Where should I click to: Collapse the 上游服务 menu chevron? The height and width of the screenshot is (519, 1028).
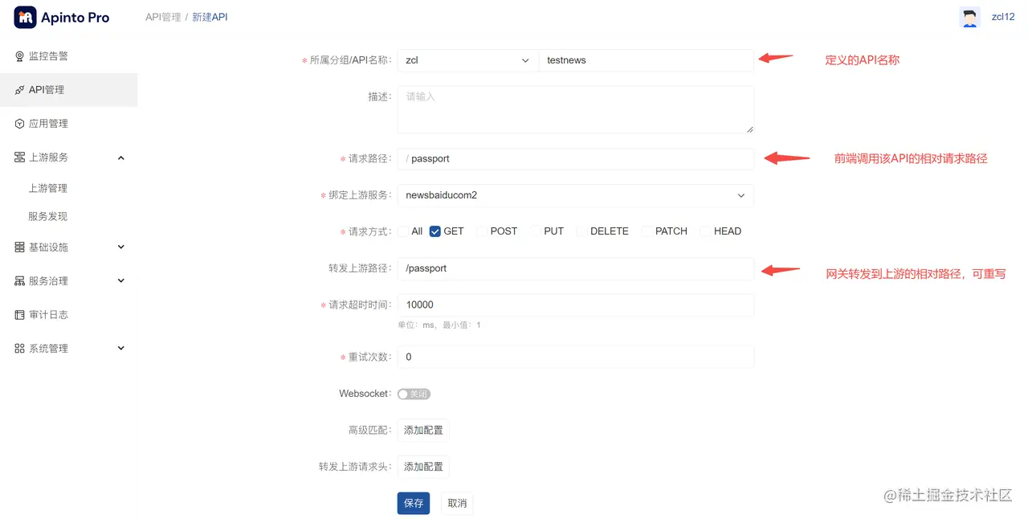coord(121,157)
